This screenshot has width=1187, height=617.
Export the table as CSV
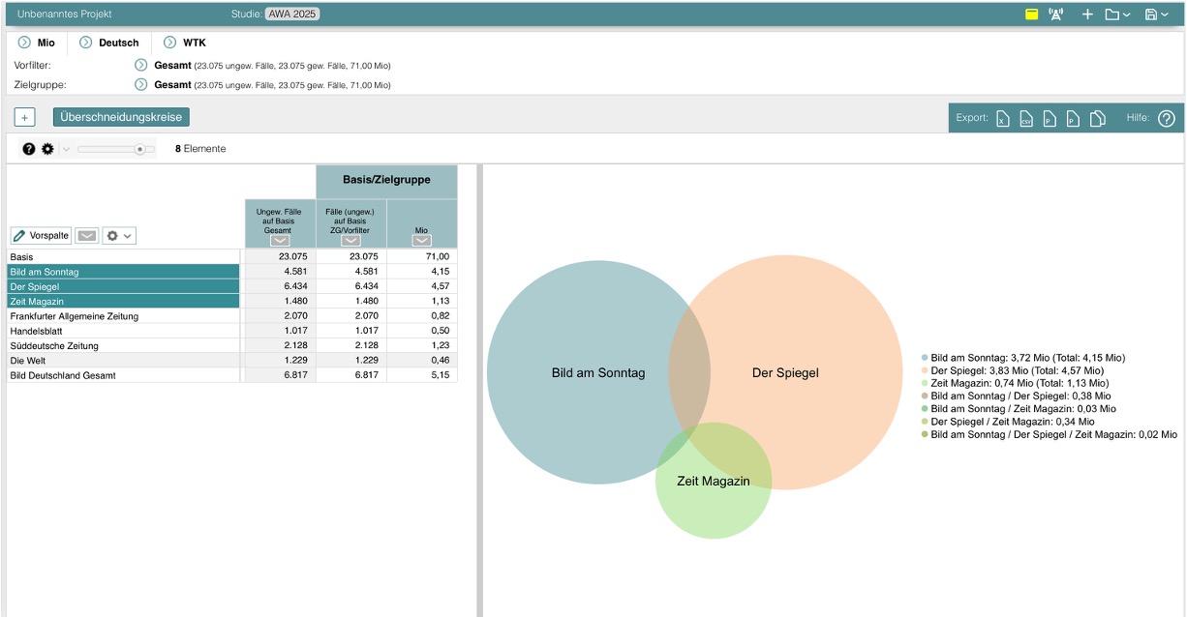click(x=1026, y=119)
